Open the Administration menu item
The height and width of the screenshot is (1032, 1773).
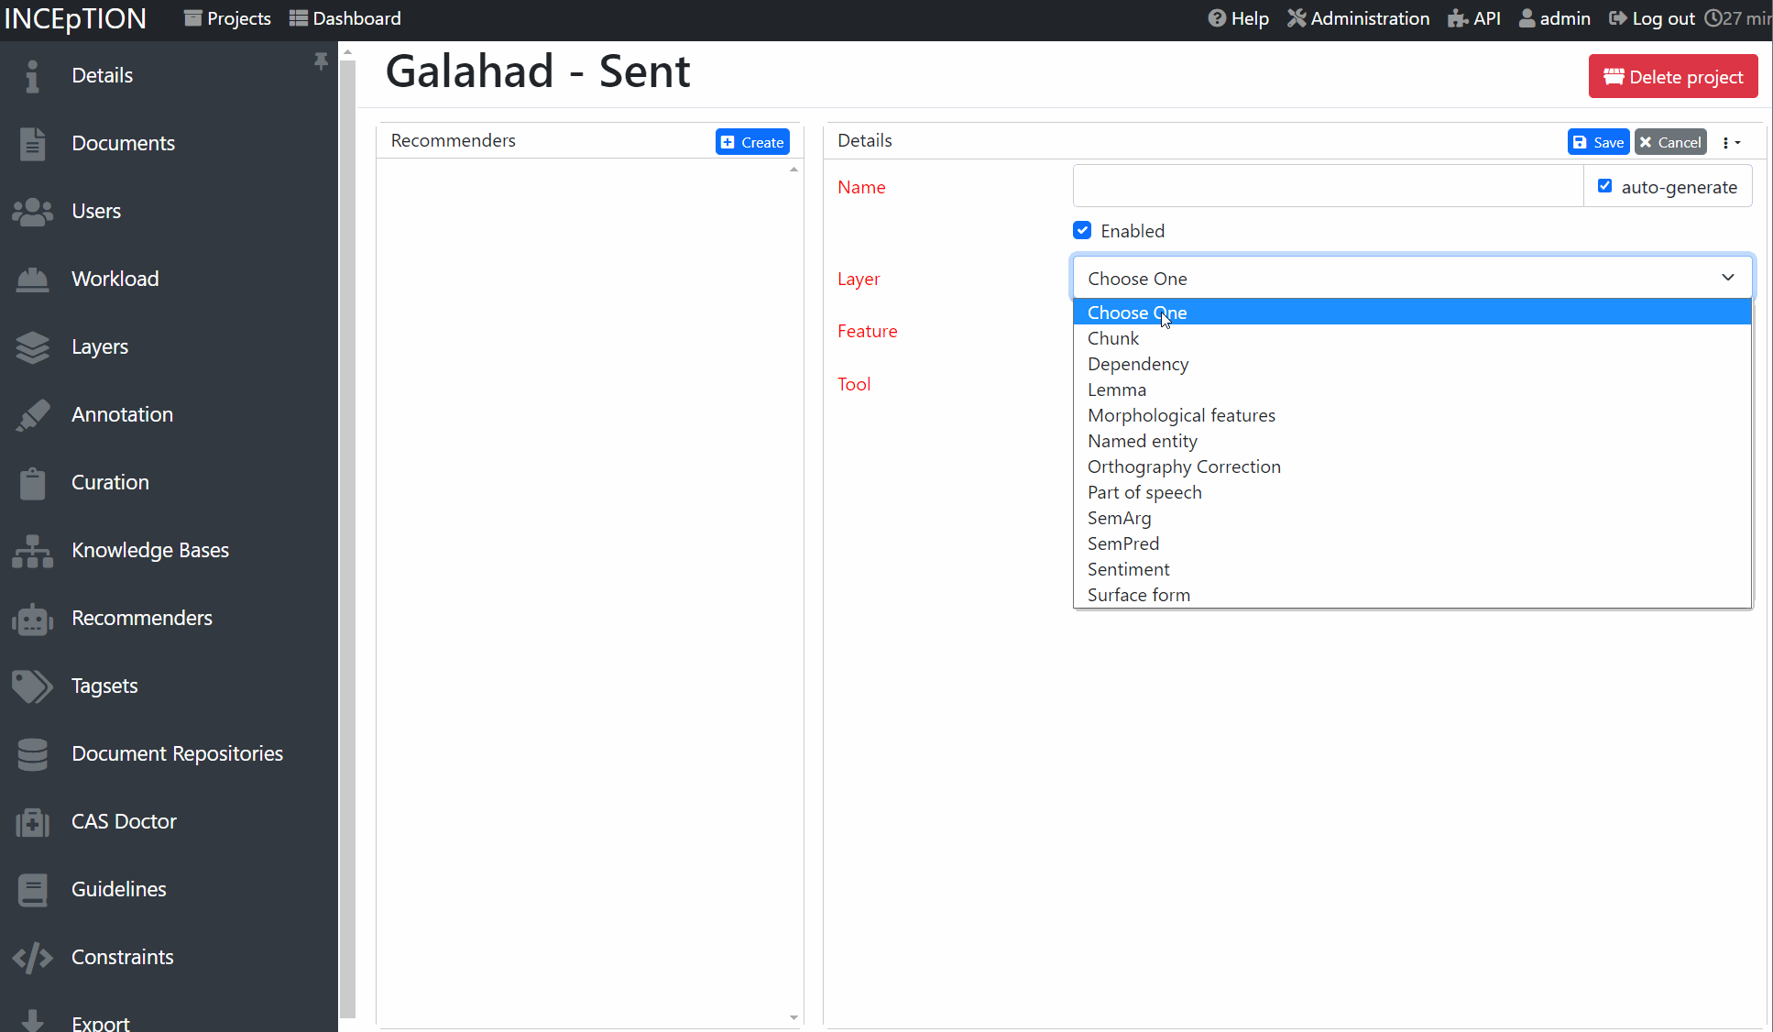pyautogui.click(x=1358, y=18)
